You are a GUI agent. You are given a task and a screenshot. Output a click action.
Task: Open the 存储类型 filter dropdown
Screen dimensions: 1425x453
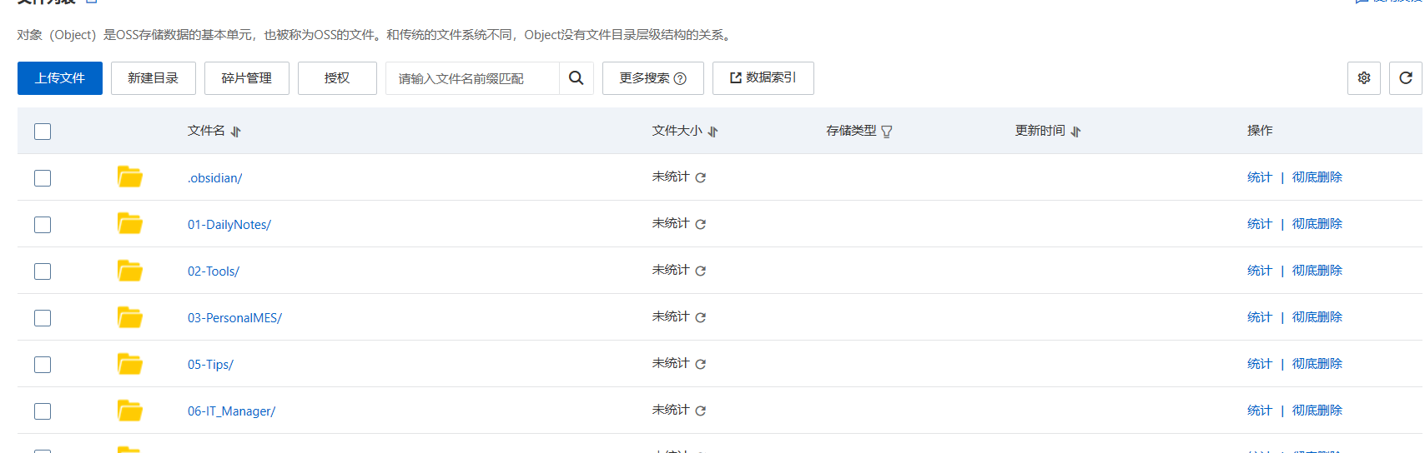pyautogui.click(x=887, y=132)
